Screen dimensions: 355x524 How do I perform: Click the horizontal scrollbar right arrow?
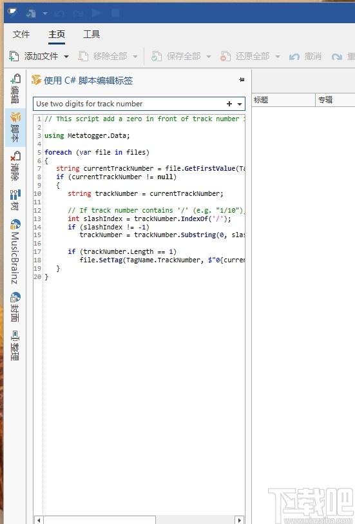[239, 520]
